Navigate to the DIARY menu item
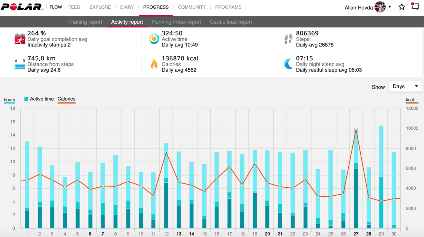Viewport: 424px width, 237px height. coord(127,7)
